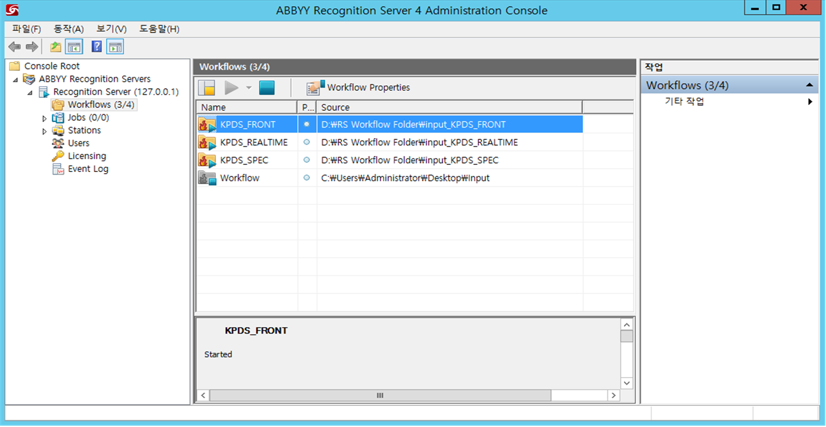
Task: Open the 도움말(H) menu
Action: pos(159,29)
